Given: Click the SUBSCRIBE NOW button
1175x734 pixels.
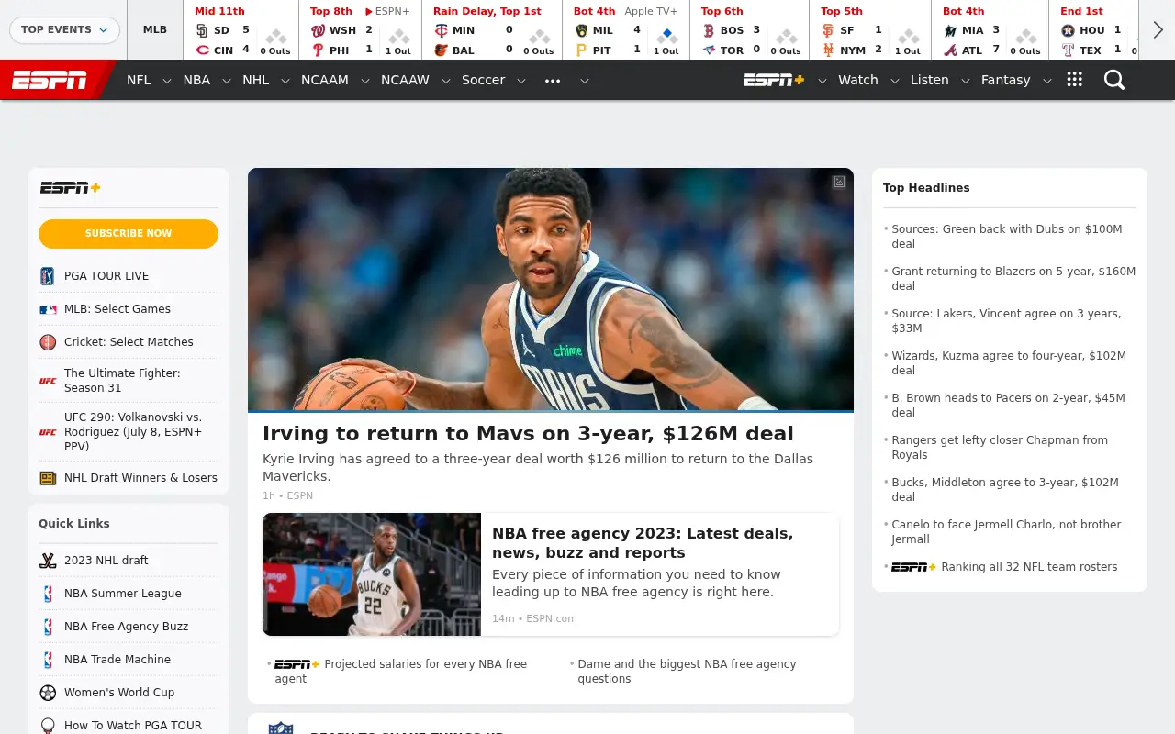Looking at the screenshot, I should click(129, 234).
